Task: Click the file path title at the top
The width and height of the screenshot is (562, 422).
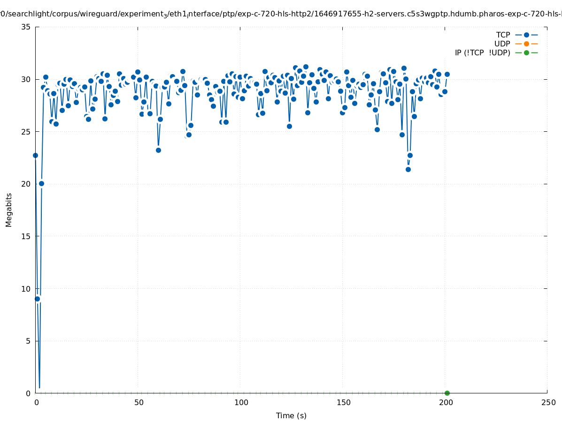Action: pyautogui.click(x=281, y=14)
